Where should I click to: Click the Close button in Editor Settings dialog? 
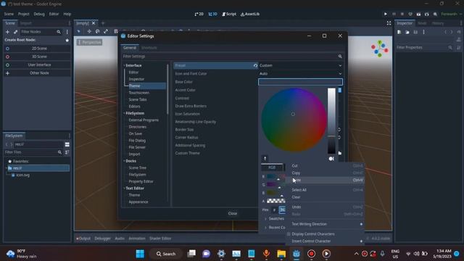(x=233, y=213)
